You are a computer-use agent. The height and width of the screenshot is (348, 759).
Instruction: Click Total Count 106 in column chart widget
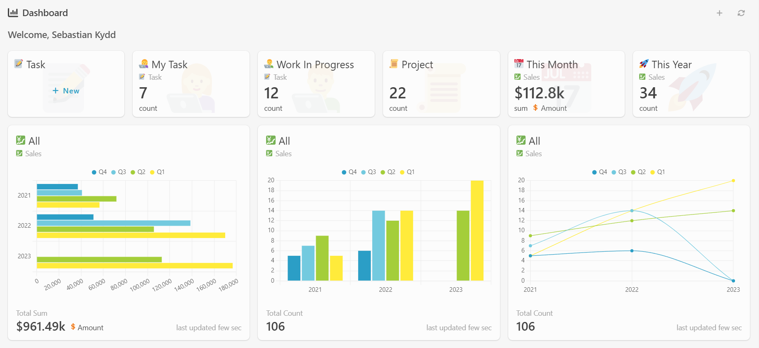click(276, 327)
